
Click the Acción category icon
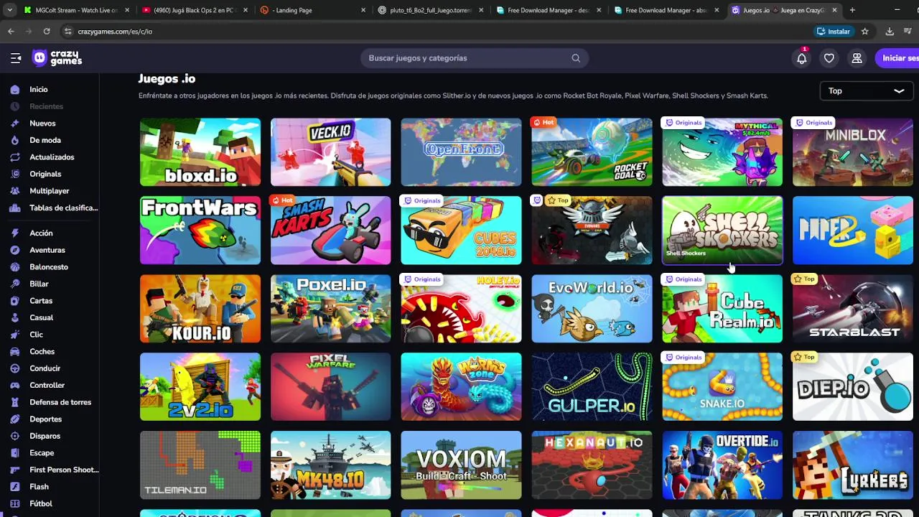[x=14, y=233]
